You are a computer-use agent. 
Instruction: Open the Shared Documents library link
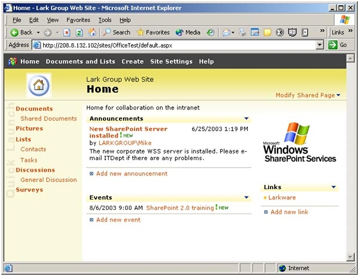[x=49, y=118]
